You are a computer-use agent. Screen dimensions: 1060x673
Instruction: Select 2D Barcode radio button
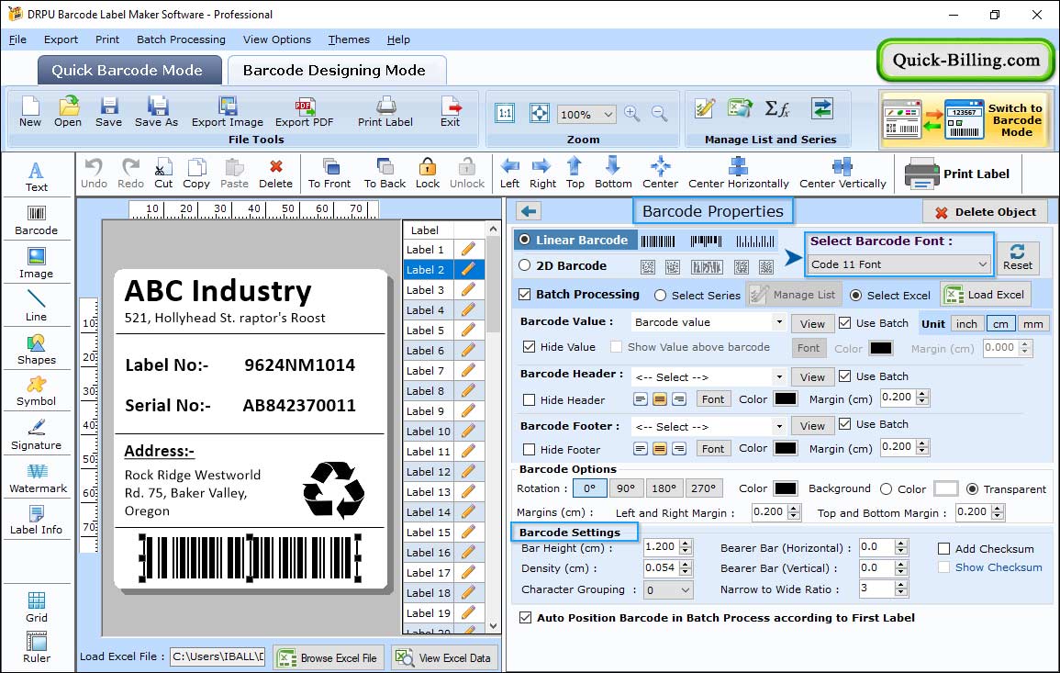pyautogui.click(x=525, y=265)
